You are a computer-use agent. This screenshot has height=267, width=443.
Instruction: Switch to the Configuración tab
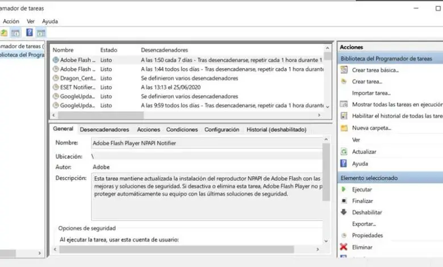click(x=221, y=130)
